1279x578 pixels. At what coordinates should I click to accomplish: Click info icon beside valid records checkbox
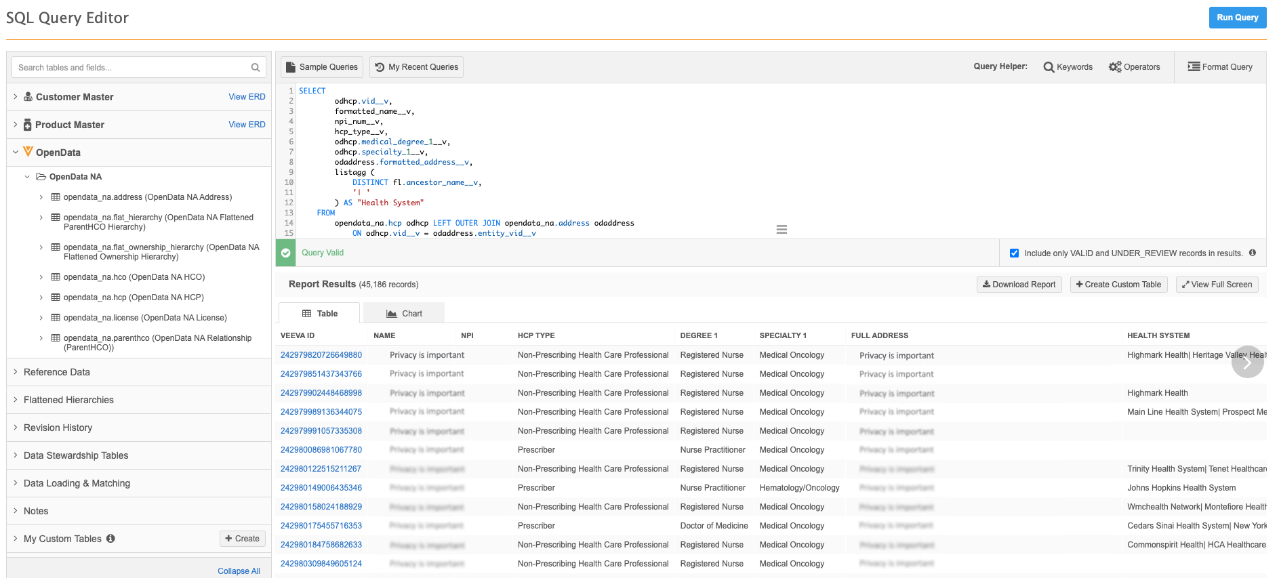pyautogui.click(x=1253, y=253)
